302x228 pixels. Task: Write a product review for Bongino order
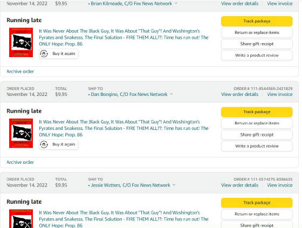coord(257,146)
